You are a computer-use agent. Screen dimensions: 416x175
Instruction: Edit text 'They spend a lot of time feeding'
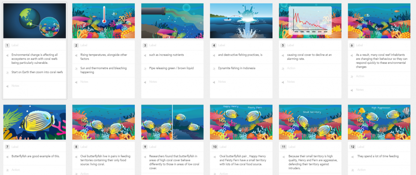pos(378,156)
